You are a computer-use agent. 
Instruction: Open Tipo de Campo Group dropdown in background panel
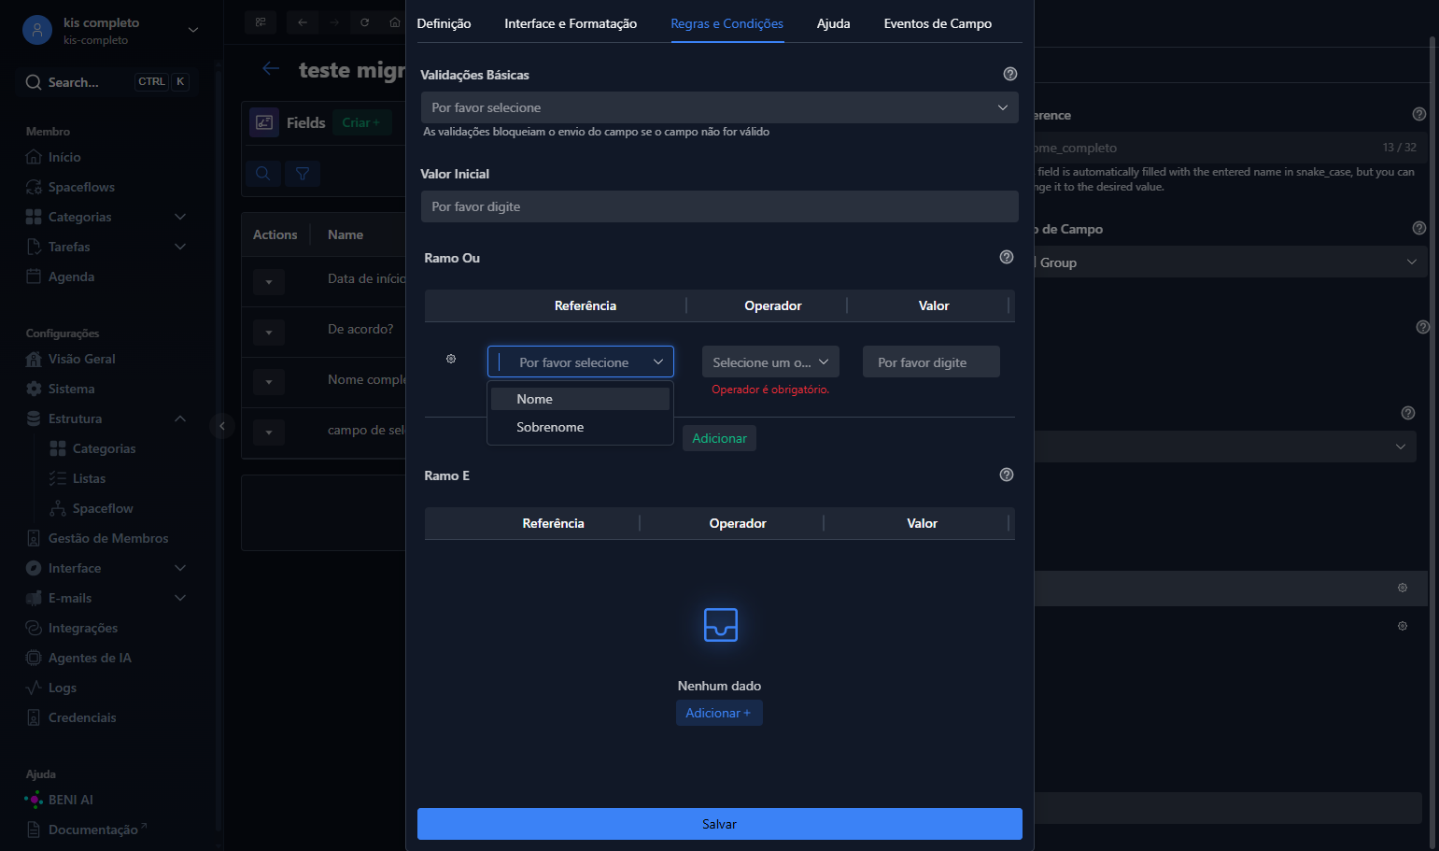pyautogui.click(x=1230, y=262)
